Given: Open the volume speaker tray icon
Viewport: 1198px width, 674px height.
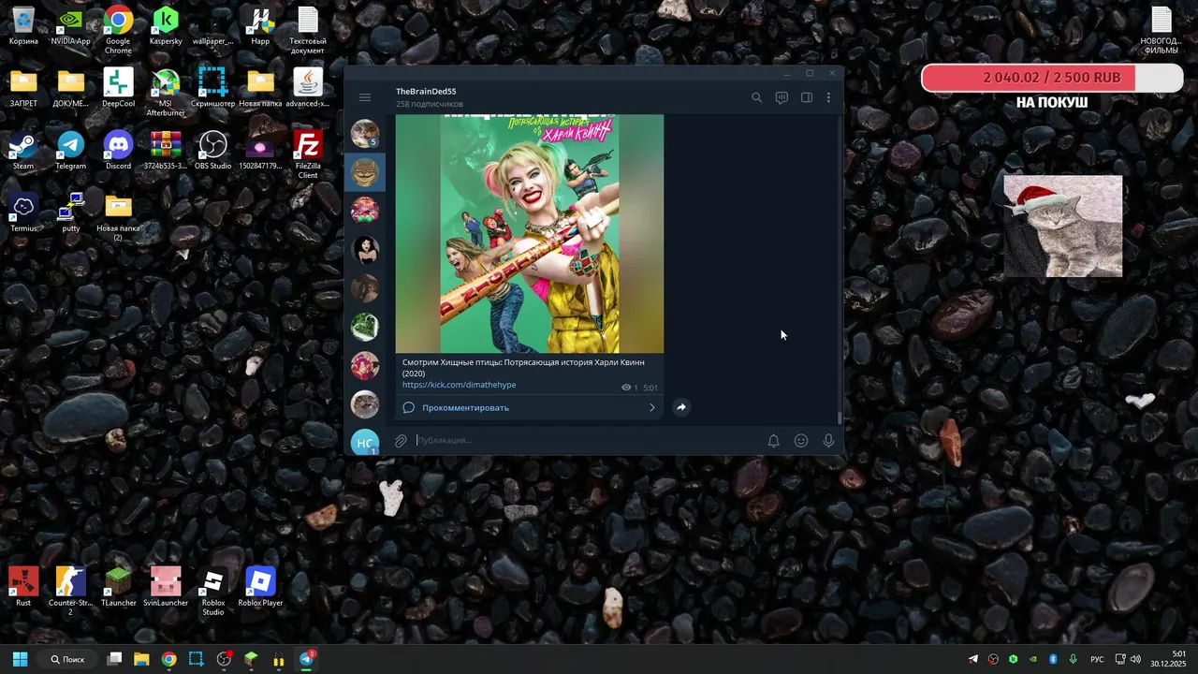Looking at the screenshot, I should click(x=1135, y=659).
